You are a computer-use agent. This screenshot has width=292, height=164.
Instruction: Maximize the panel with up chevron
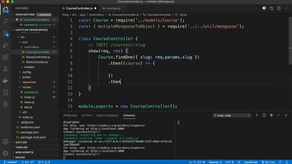pos(279,115)
